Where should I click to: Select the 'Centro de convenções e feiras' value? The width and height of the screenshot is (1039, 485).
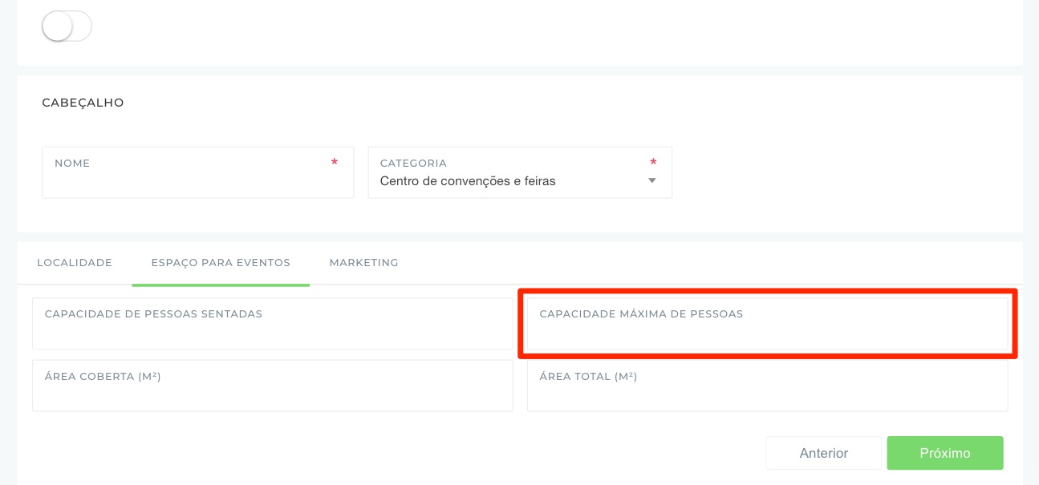click(468, 181)
